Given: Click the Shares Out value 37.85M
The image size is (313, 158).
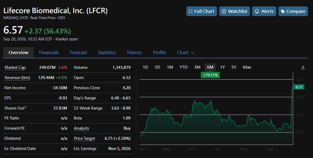Looking at the screenshot, I should [60, 108].
